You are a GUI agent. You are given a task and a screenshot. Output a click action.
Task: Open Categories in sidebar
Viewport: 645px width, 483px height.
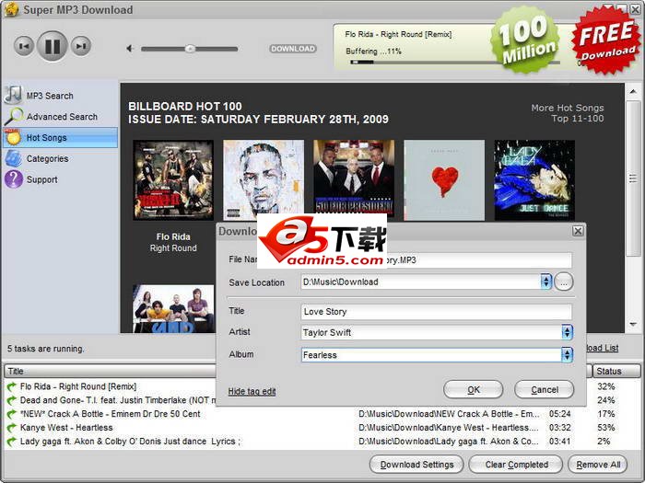[47, 158]
